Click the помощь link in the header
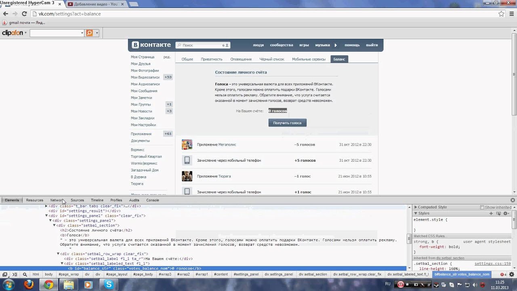This screenshot has width=517, height=291. click(x=352, y=45)
